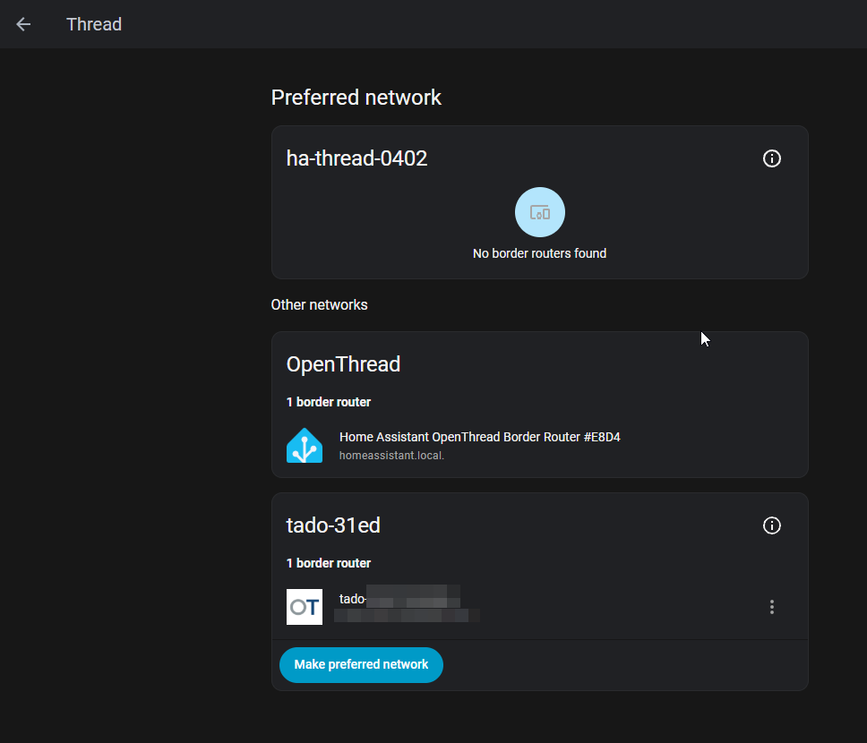Click the ha-thread-0402 network title
Image resolution: width=867 pixels, height=743 pixels.
click(x=356, y=158)
